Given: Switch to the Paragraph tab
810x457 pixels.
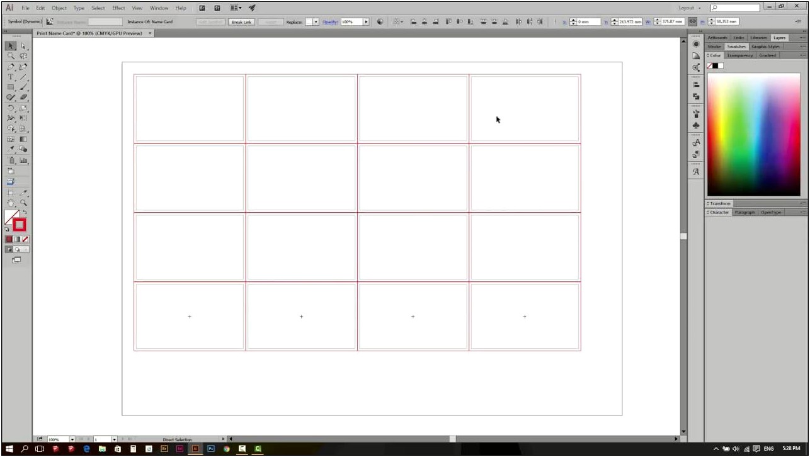Looking at the screenshot, I should 744,212.
